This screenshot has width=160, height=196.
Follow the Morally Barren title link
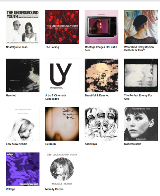tap(54, 189)
